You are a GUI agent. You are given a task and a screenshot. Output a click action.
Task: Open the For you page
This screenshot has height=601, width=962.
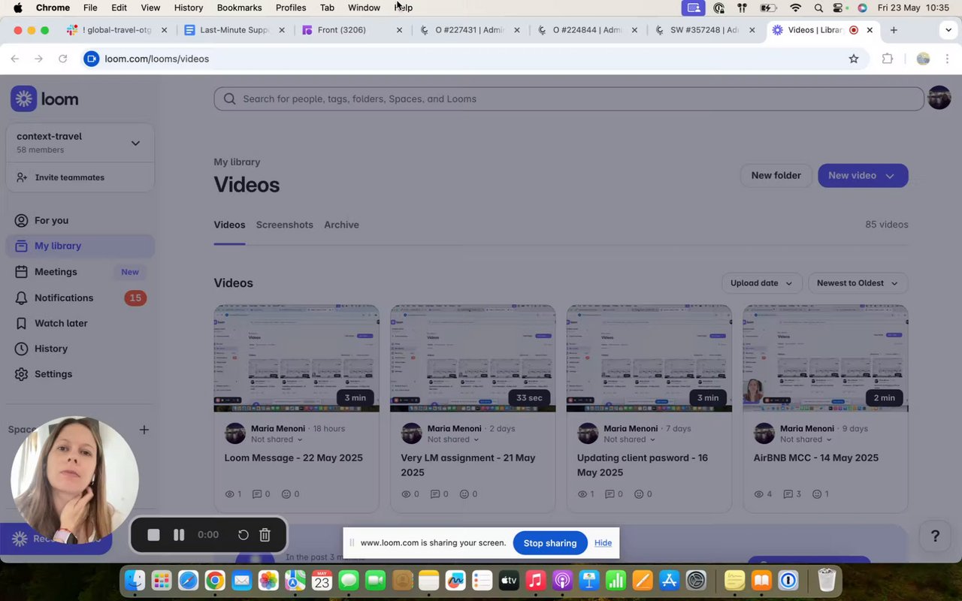click(x=51, y=220)
